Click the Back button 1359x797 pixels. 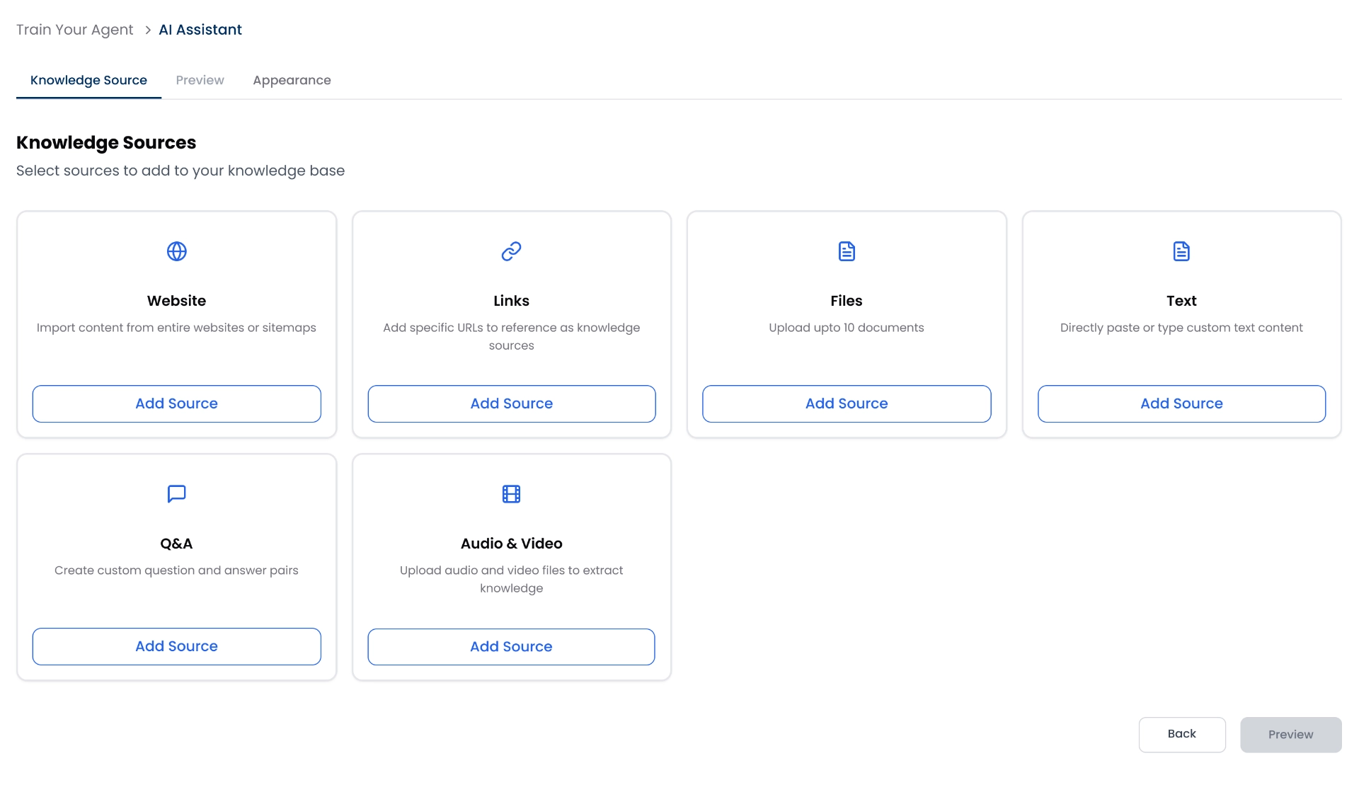tap(1181, 734)
